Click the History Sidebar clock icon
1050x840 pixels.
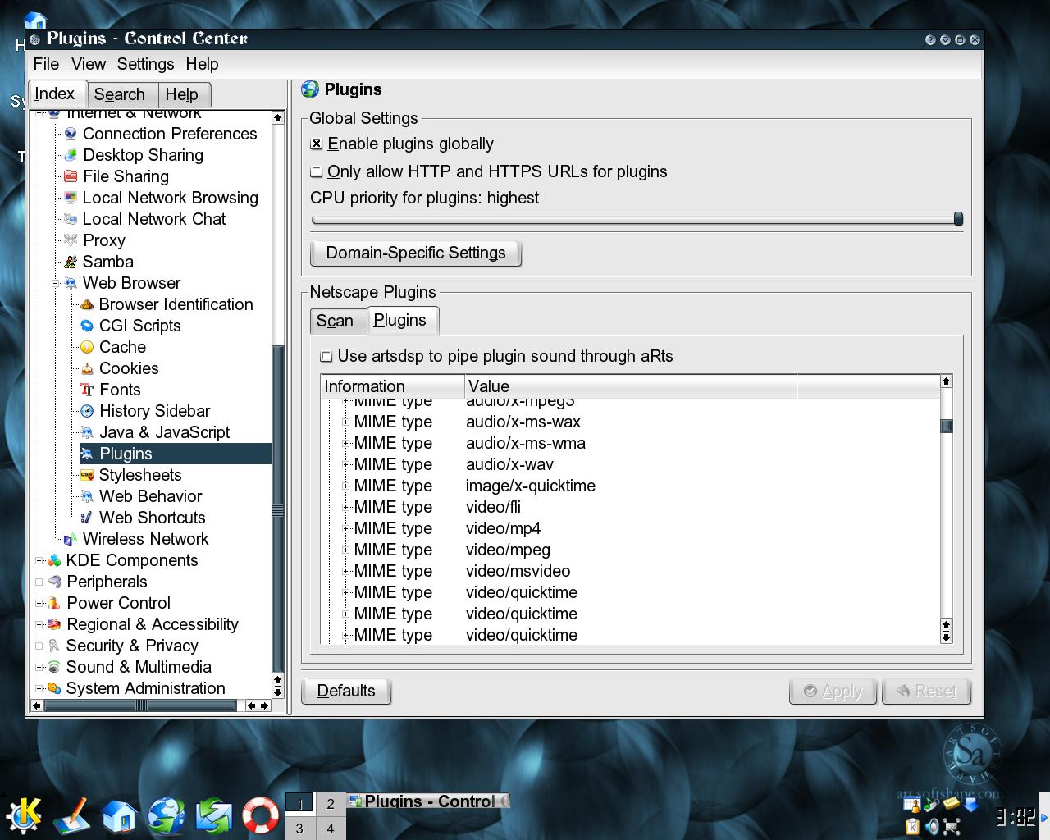pos(87,411)
